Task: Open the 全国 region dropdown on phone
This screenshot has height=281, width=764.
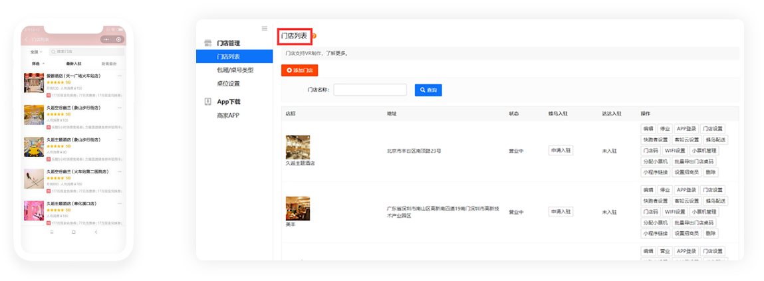Action: click(x=35, y=51)
